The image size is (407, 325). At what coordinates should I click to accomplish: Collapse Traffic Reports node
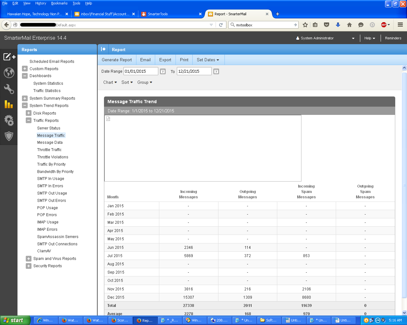29,120
